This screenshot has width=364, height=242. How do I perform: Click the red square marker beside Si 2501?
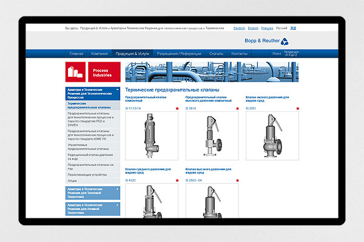click(297, 108)
